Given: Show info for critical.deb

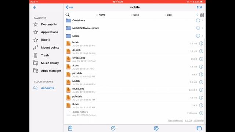Looking at the screenshot, I should pyautogui.click(x=201, y=59).
